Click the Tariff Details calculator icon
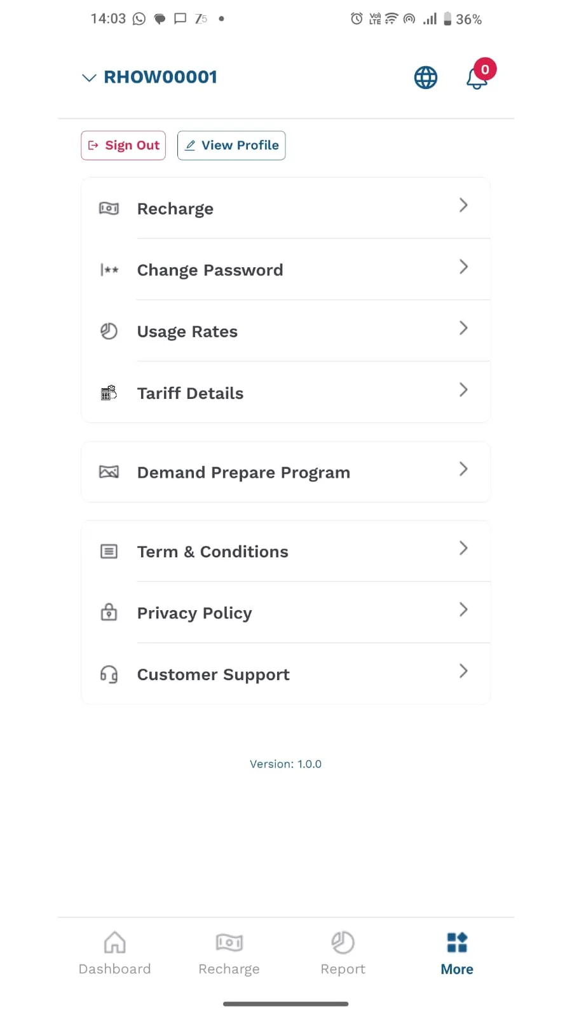 (109, 393)
